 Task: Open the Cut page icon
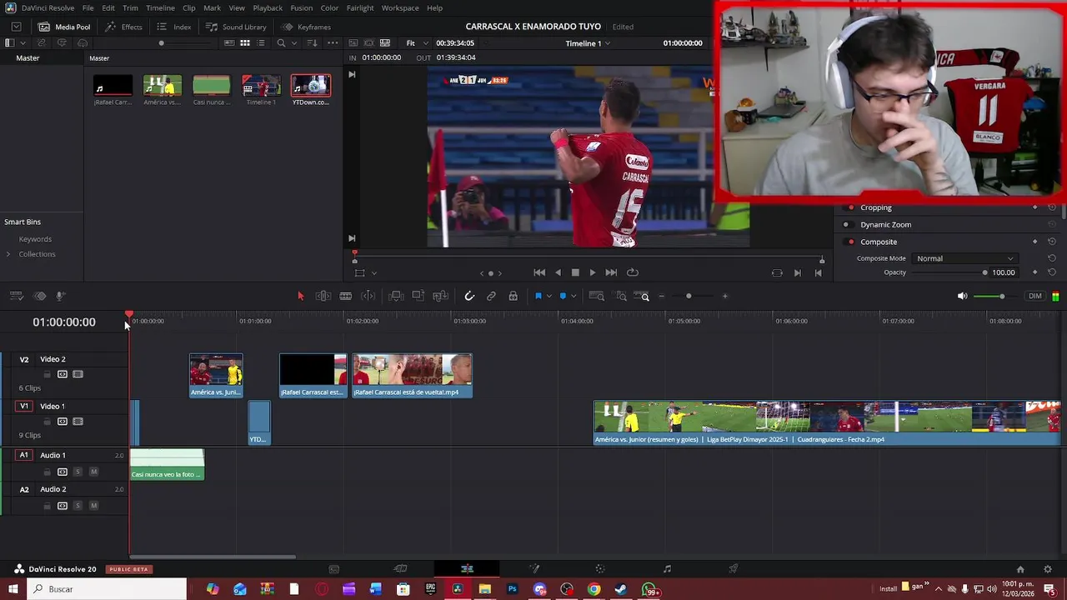coord(400,569)
